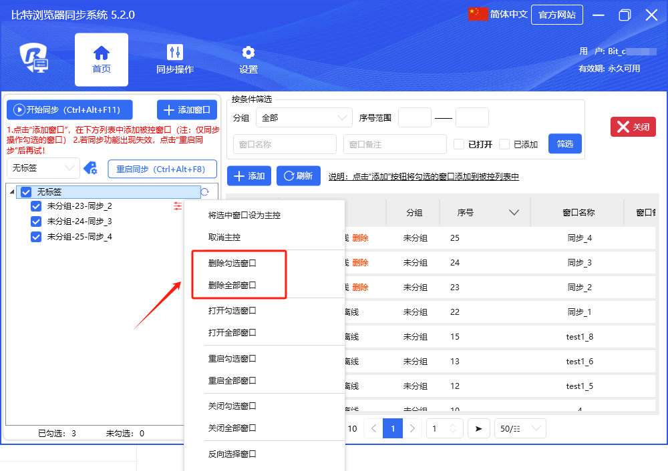Choose 删除勾选窗口 from context menu
The width and height of the screenshot is (668, 471).
coord(232,264)
